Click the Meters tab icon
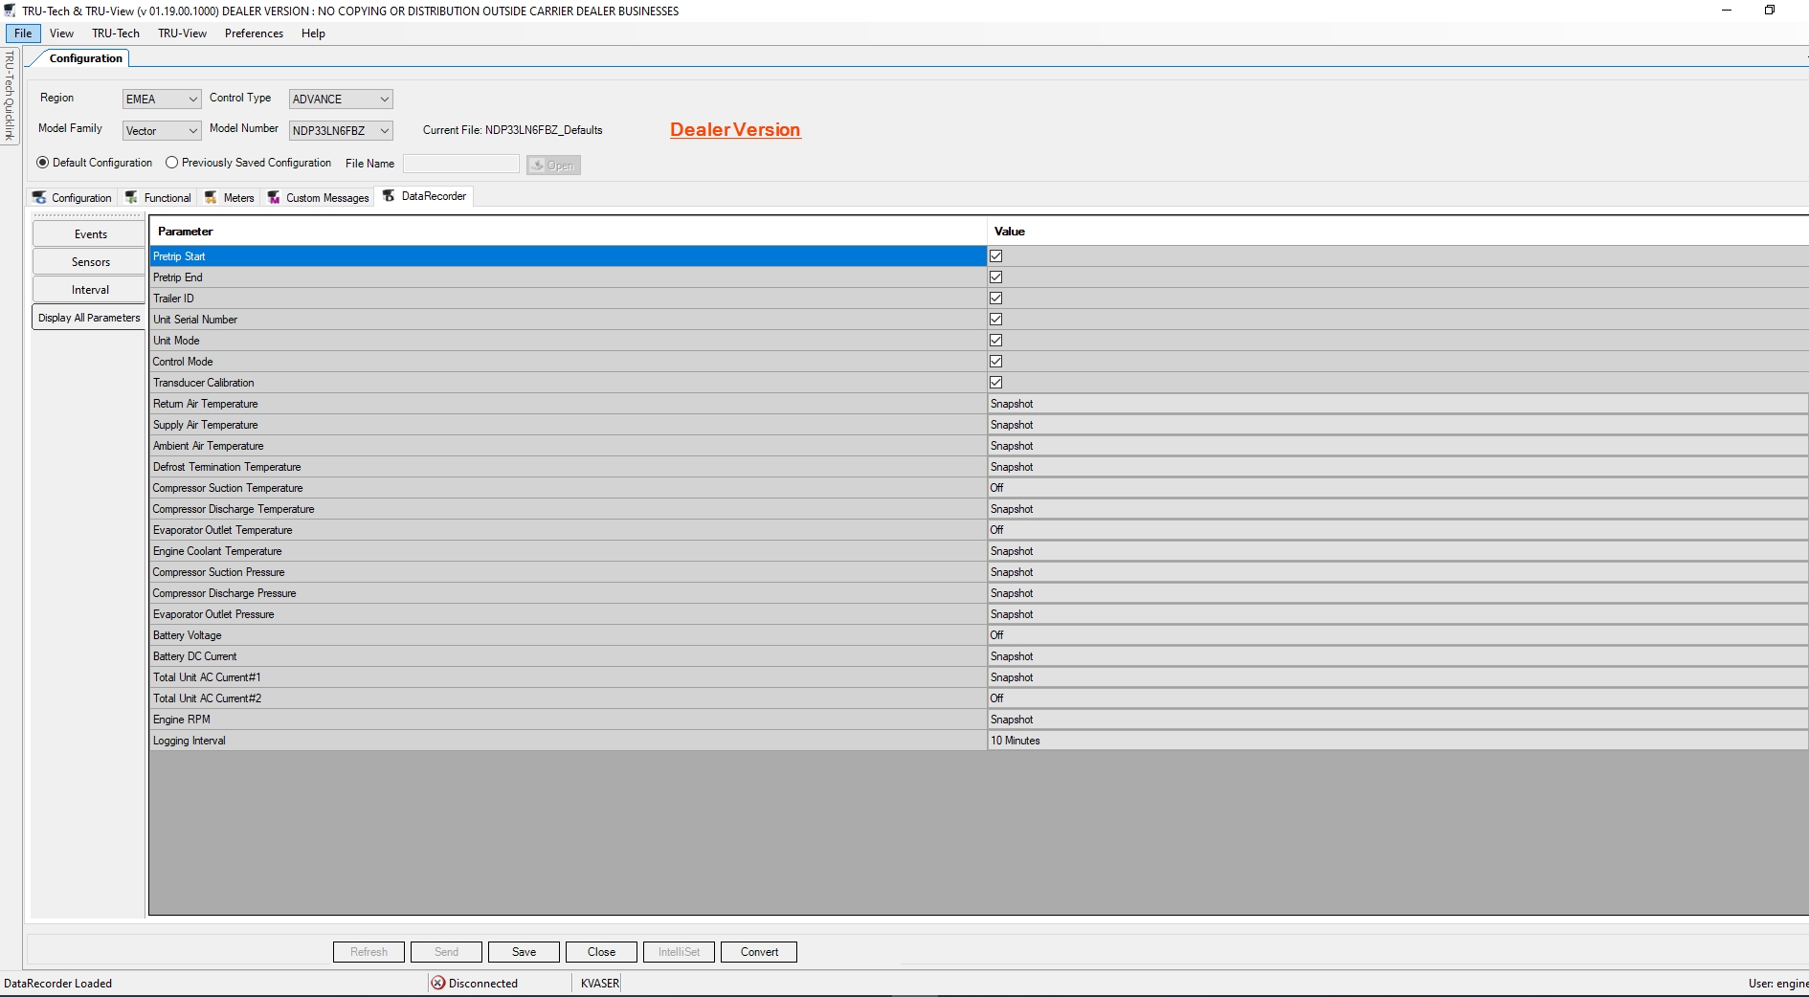 pyautogui.click(x=212, y=197)
